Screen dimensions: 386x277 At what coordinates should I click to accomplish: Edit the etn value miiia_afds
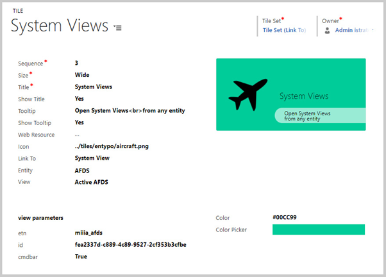point(88,233)
